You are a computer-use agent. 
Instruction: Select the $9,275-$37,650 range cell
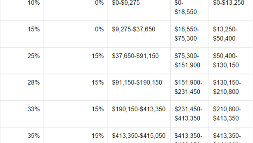point(139,34)
